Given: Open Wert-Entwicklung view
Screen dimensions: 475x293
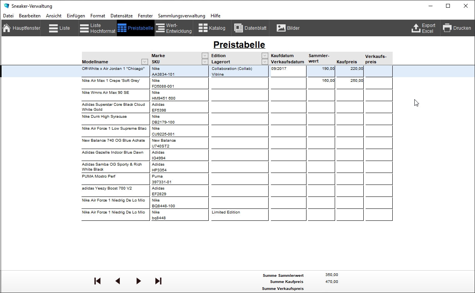Looking at the screenshot, I should tap(174, 28).
